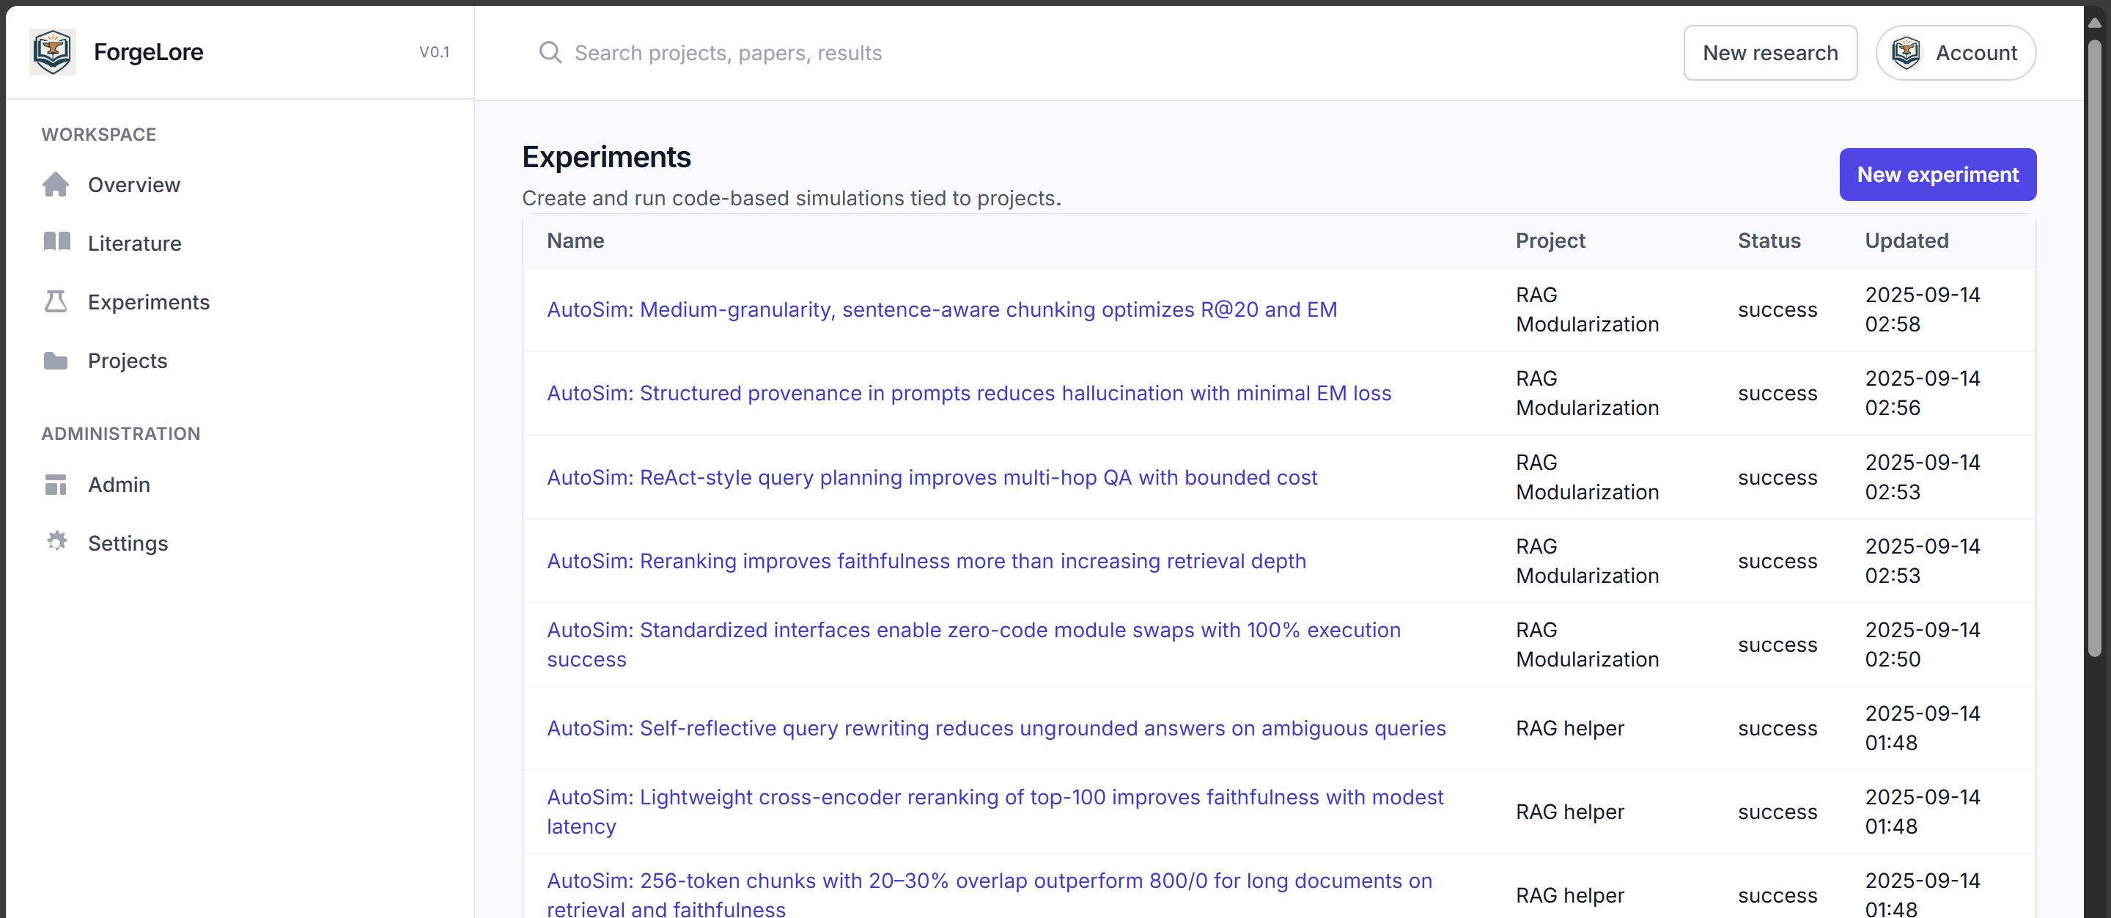Click the Projects folder icon
Viewport: 2111px width, 918px height.
click(56, 361)
